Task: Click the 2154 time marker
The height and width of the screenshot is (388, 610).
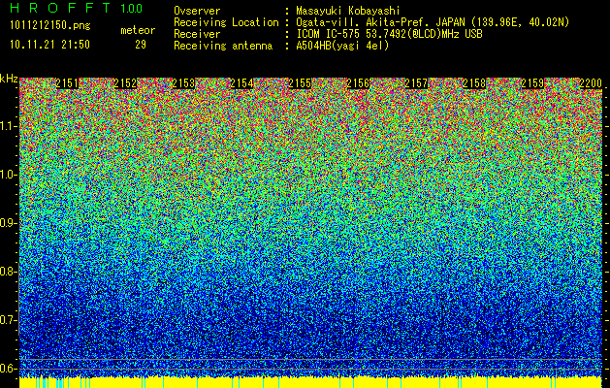Action: (x=241, y=83)
